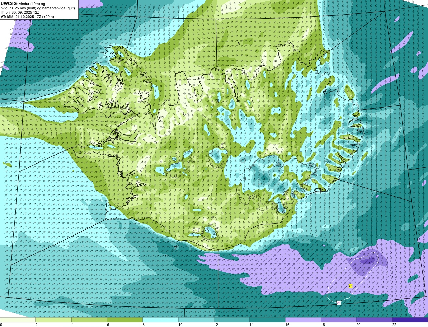Click the pale yellow 0–2 m/s legend swatch

(18, 320)
